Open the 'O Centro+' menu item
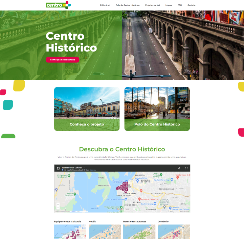This screenshot has height=239, width=244. (105, 5)
